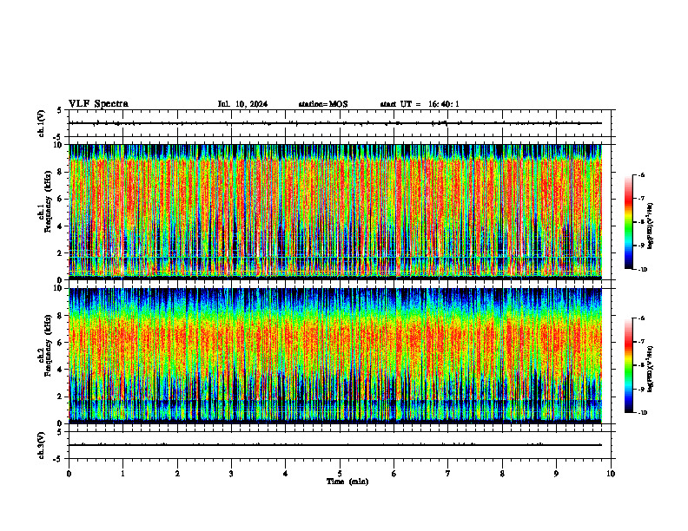
Task: Click the "Time (min)" axis label
Action: pyautogui.click(x=347, y=482)
